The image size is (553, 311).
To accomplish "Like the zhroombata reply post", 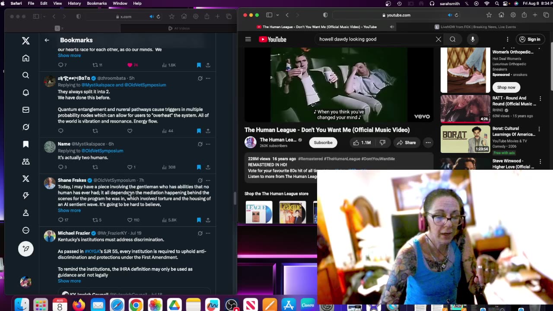I will click(x=130, y=131).
